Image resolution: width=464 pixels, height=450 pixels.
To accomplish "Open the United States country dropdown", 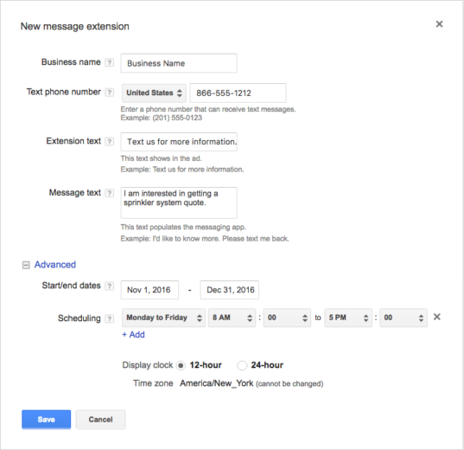I will [154, 93].
